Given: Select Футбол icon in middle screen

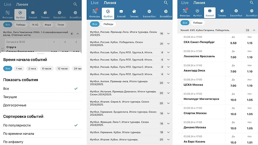Looking at the screenshot, I should [108, 13].
